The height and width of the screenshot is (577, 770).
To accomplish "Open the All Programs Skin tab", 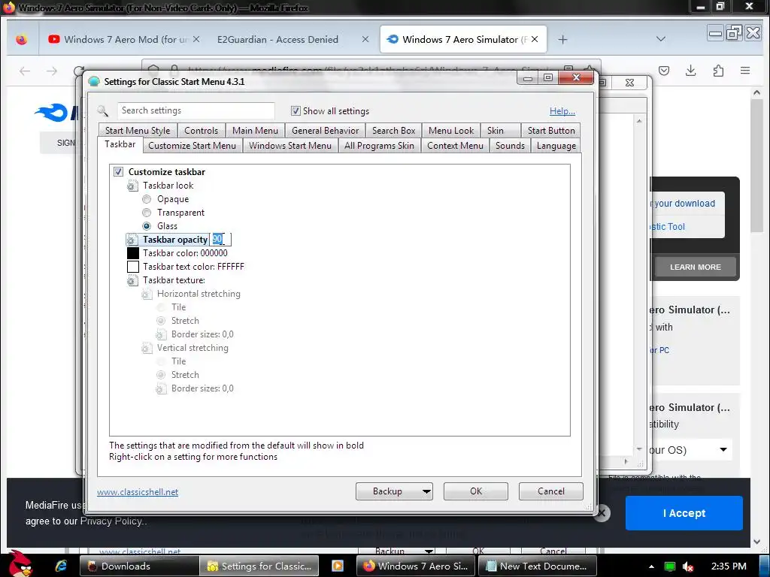I will (379, 146).
